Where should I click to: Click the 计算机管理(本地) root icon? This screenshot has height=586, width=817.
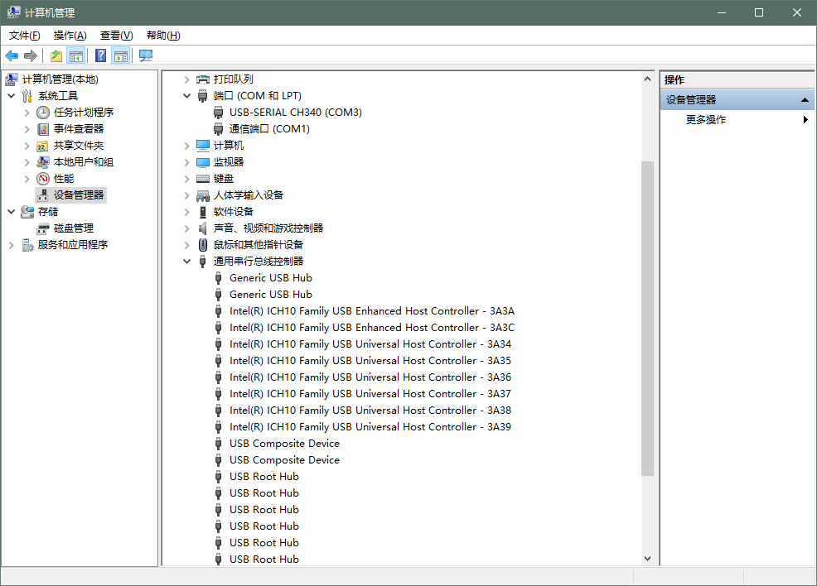[x=12, y=79]
